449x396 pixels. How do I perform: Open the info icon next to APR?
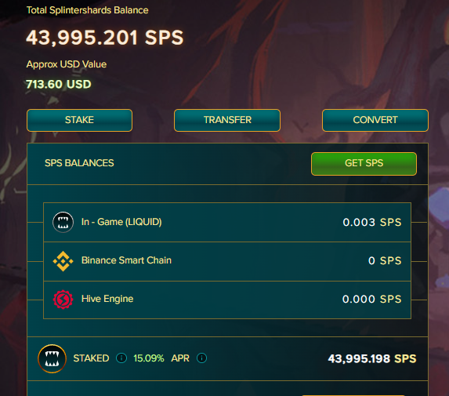(201, 358)
